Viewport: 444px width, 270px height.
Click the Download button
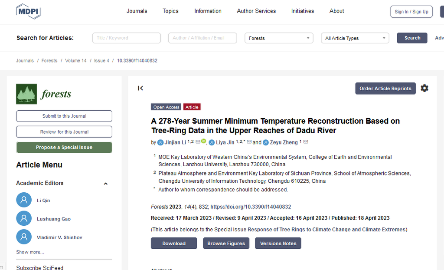(174, 244)
